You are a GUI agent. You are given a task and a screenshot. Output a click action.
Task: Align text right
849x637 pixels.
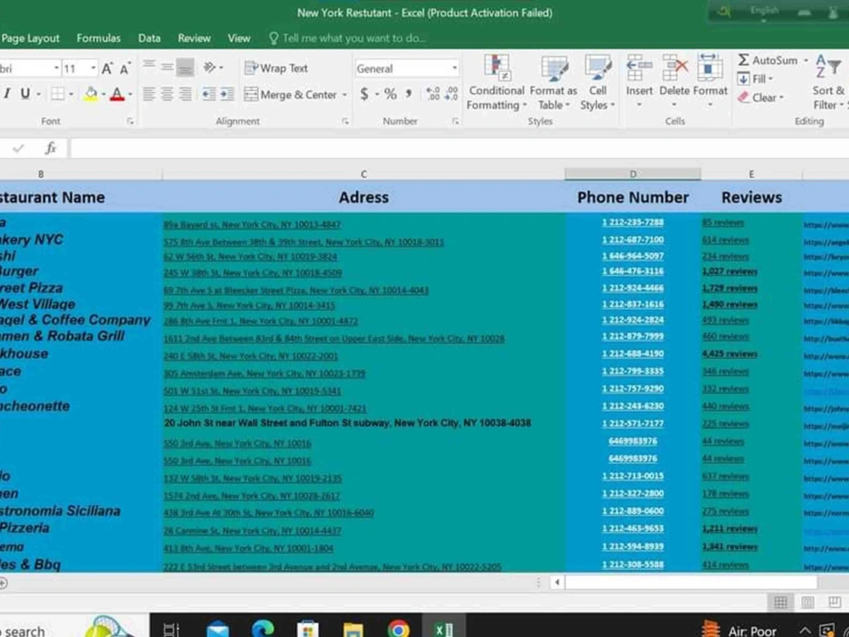pos(185,94)
